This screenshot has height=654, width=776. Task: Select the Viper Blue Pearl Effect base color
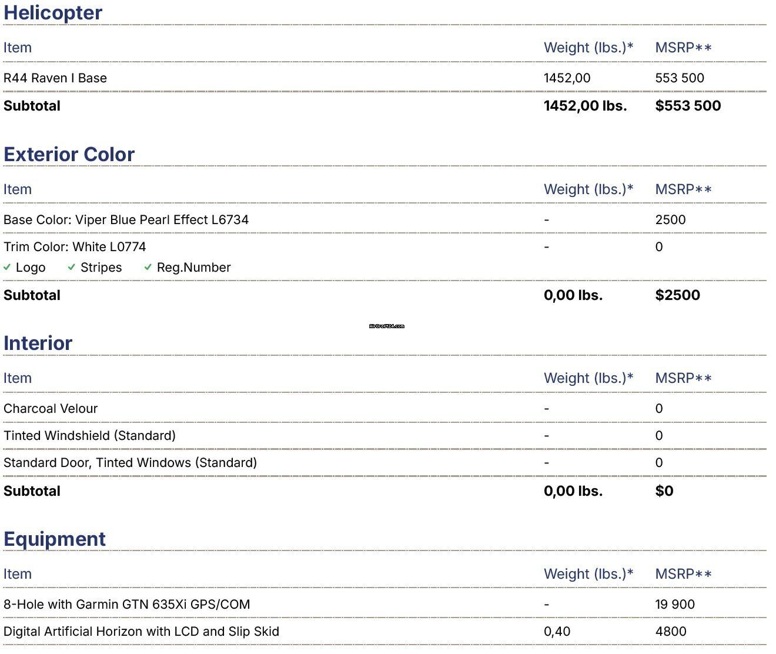[x=126, y=219]
